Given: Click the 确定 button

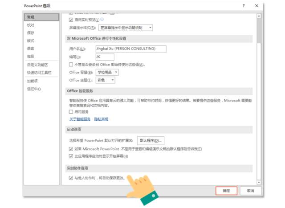Looking at the screenshot, I should (x=227, y=191).
